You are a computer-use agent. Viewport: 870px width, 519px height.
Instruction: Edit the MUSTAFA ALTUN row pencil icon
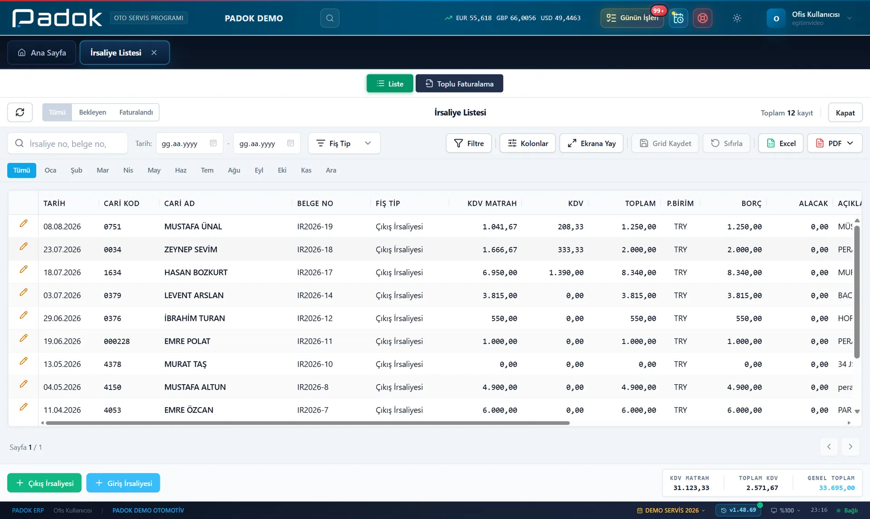pos(24,384)
